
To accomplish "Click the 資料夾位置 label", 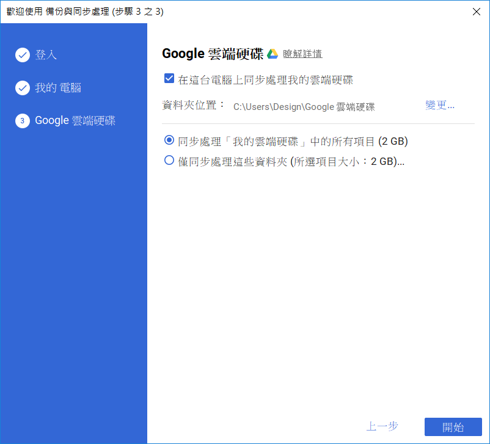I will click(193, 105).
